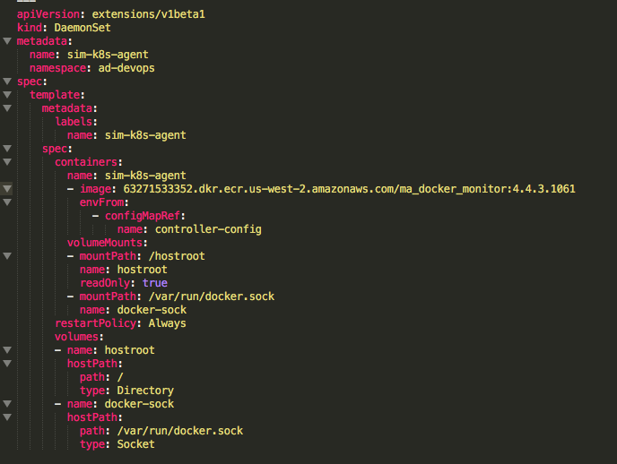Fold the /hostroot mountPath arrow

[7, 256]
